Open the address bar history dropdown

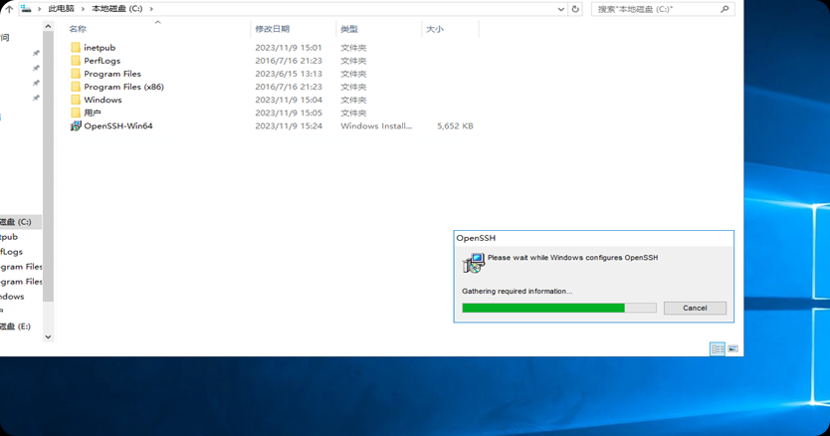pyautogui.click(x=561, y=9)
